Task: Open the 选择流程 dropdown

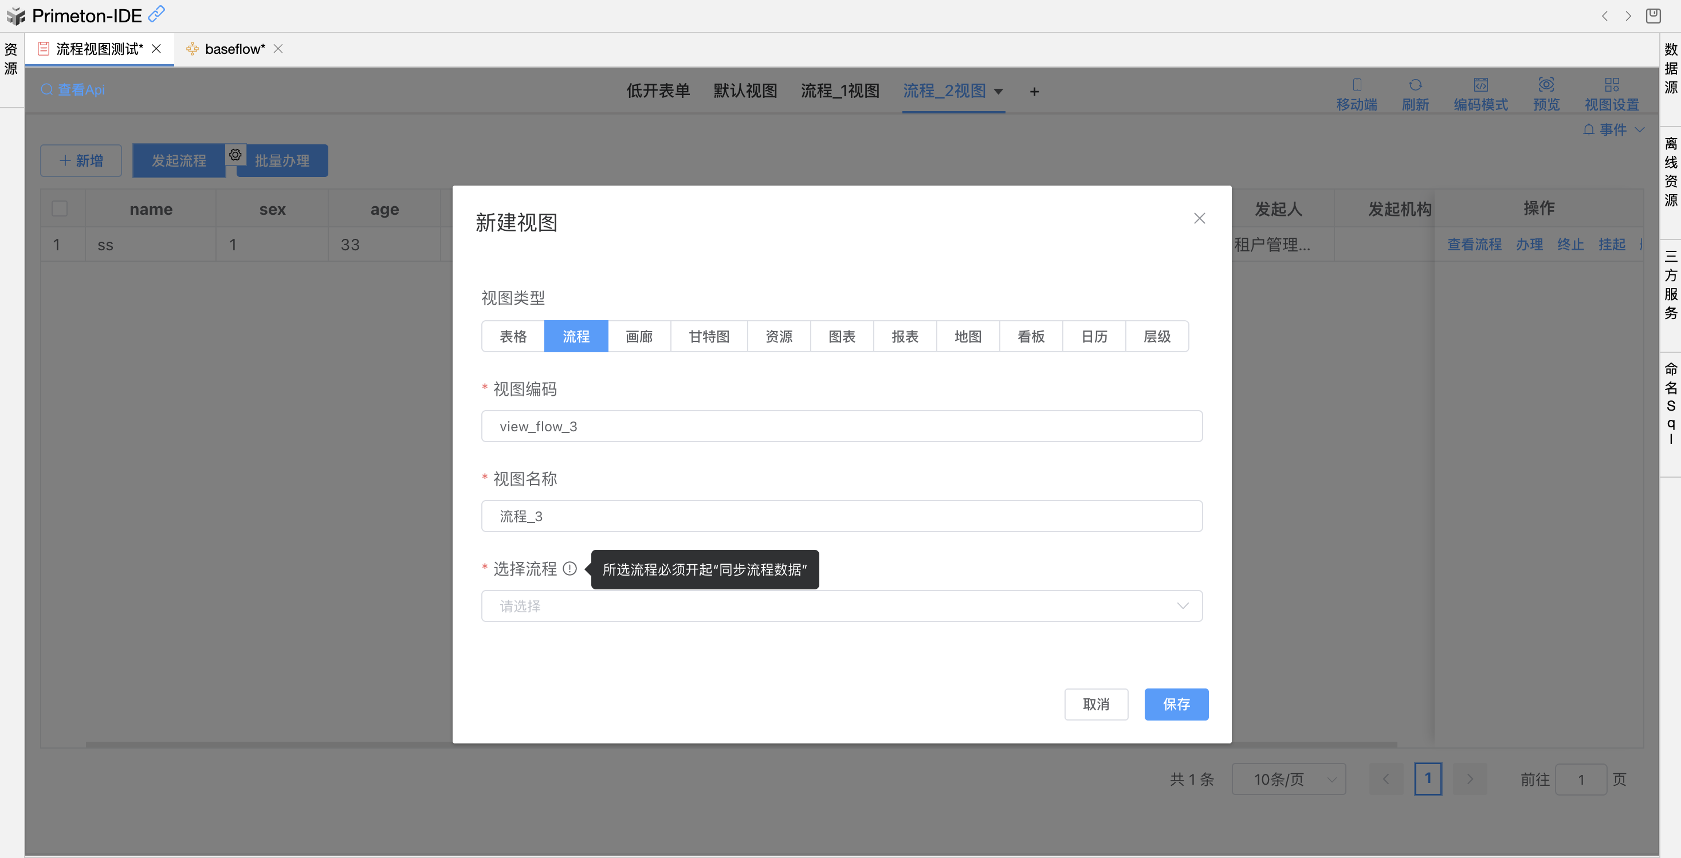Action: coord(841,606)
